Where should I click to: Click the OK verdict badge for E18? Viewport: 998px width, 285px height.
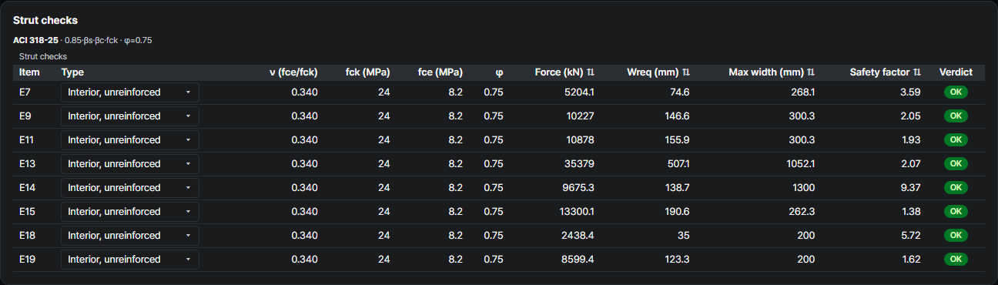click(x=956, y=236)
